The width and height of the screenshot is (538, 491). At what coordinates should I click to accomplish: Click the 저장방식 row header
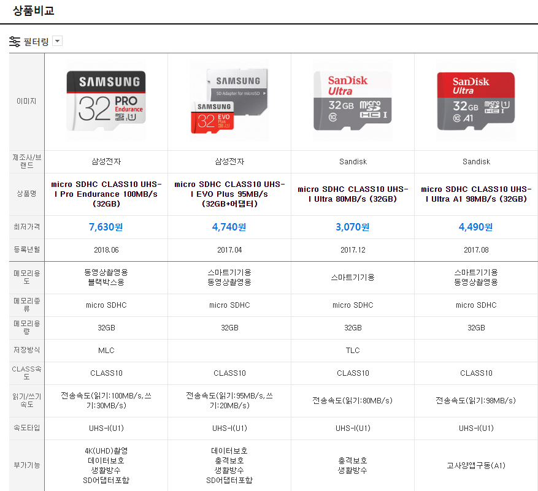click(27, 350)
